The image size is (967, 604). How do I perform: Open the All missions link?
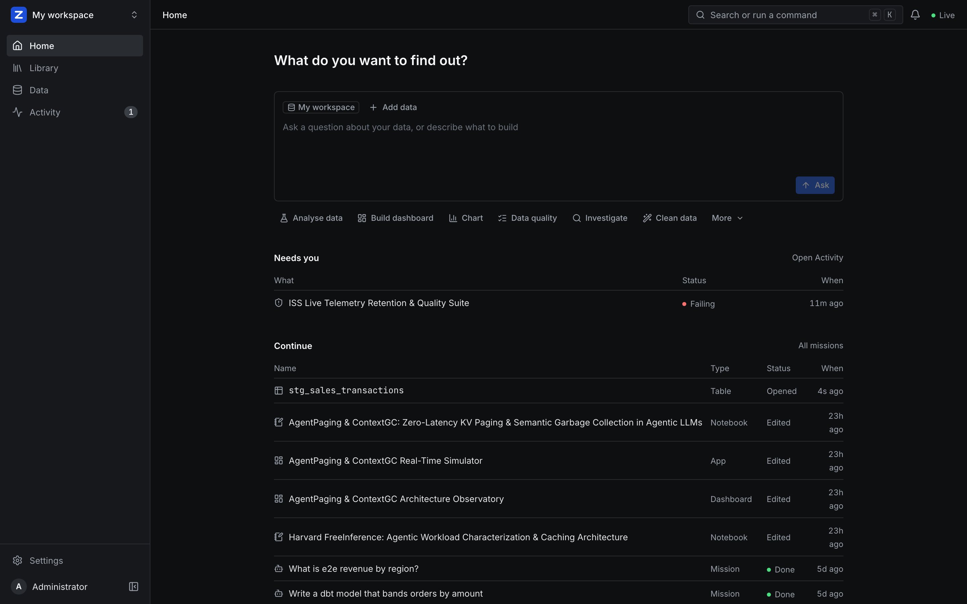point(820,346)
